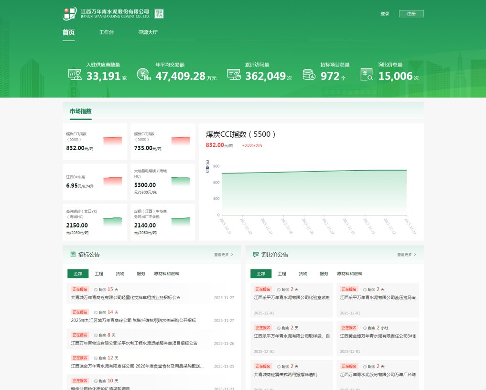The height and width of the screenshot is (390, 486).
Task: Click the clock icon beside 剩余 15 天
Action: [96, 290]
